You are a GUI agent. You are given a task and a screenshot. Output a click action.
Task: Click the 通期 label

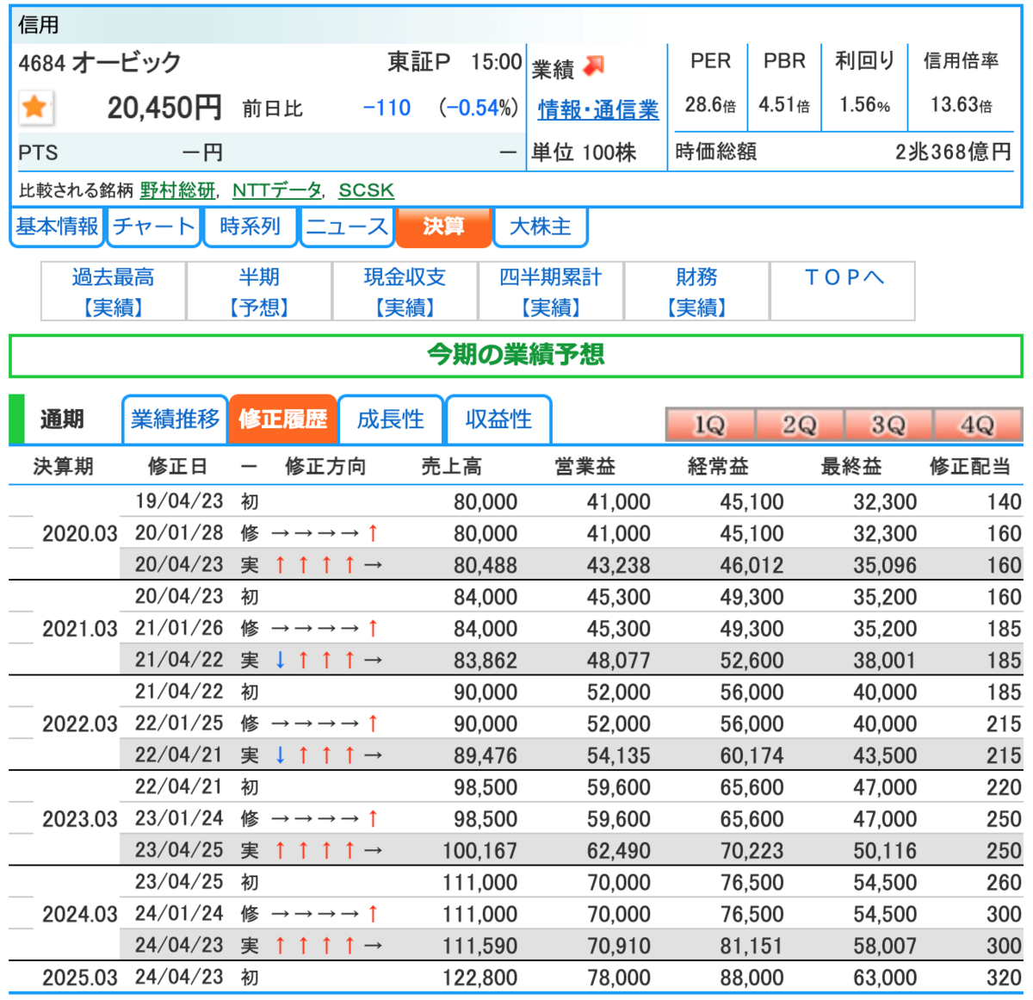[62, 419]
